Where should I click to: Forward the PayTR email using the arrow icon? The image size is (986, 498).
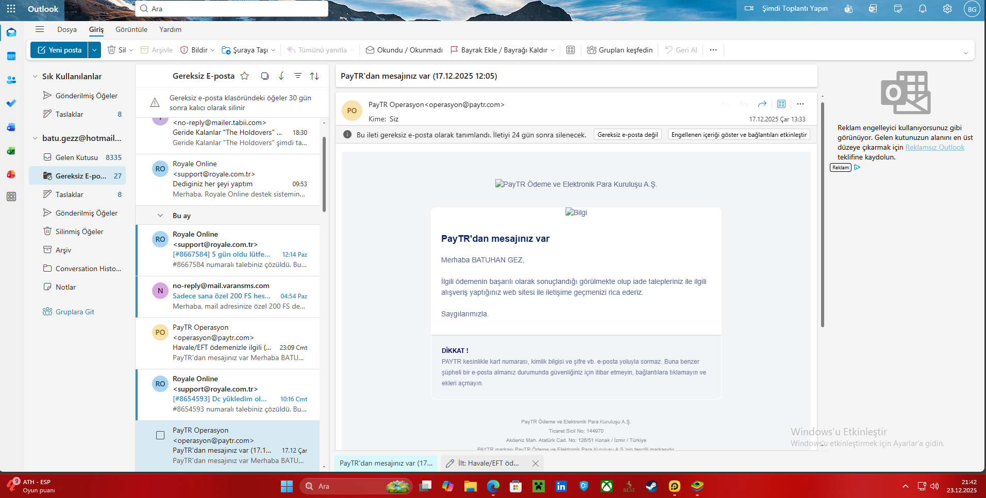pyautogui.click(x=762, y=104)
